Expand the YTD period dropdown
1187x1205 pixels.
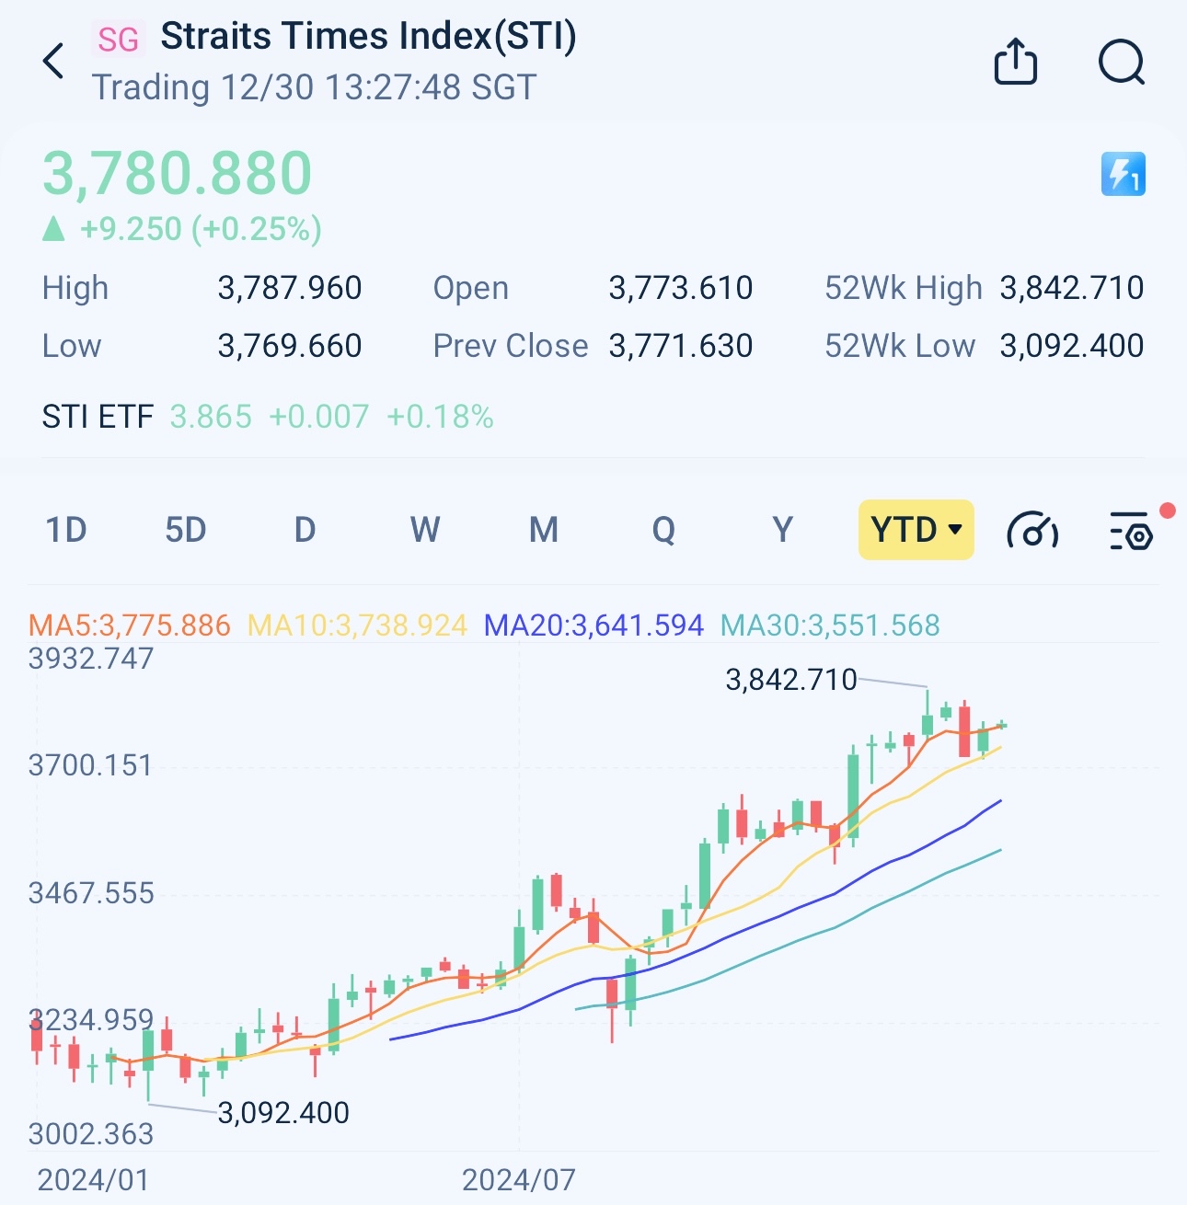coord(916,530)
